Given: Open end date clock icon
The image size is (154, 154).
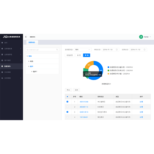Looking at the screenshot, I should pyautogui.click(x=144, y=50).
